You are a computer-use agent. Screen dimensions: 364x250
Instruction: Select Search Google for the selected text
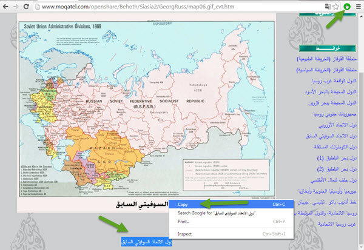(x=231, y=213)
